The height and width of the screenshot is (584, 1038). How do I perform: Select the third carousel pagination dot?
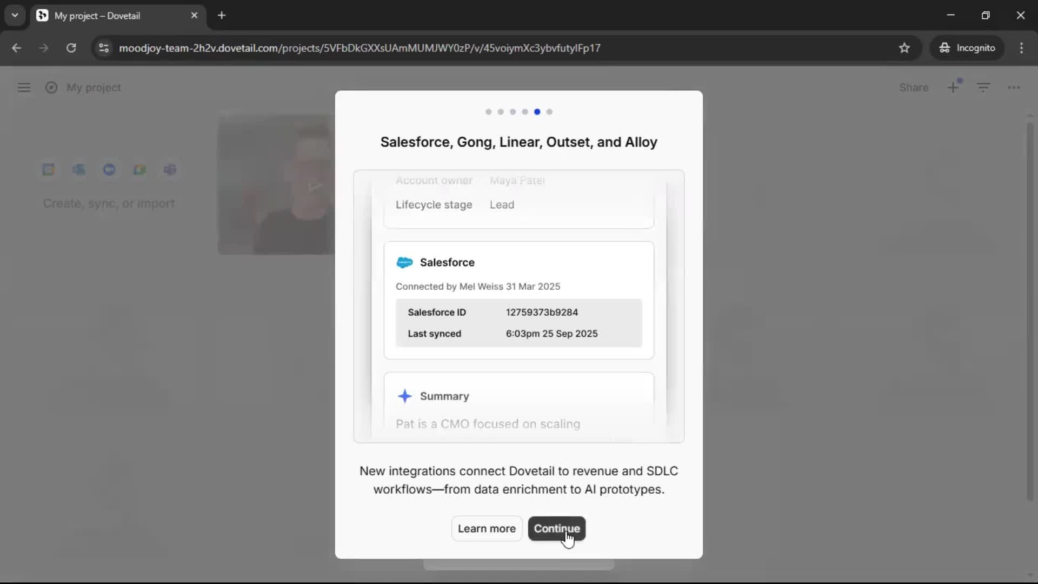click(513, 112)
